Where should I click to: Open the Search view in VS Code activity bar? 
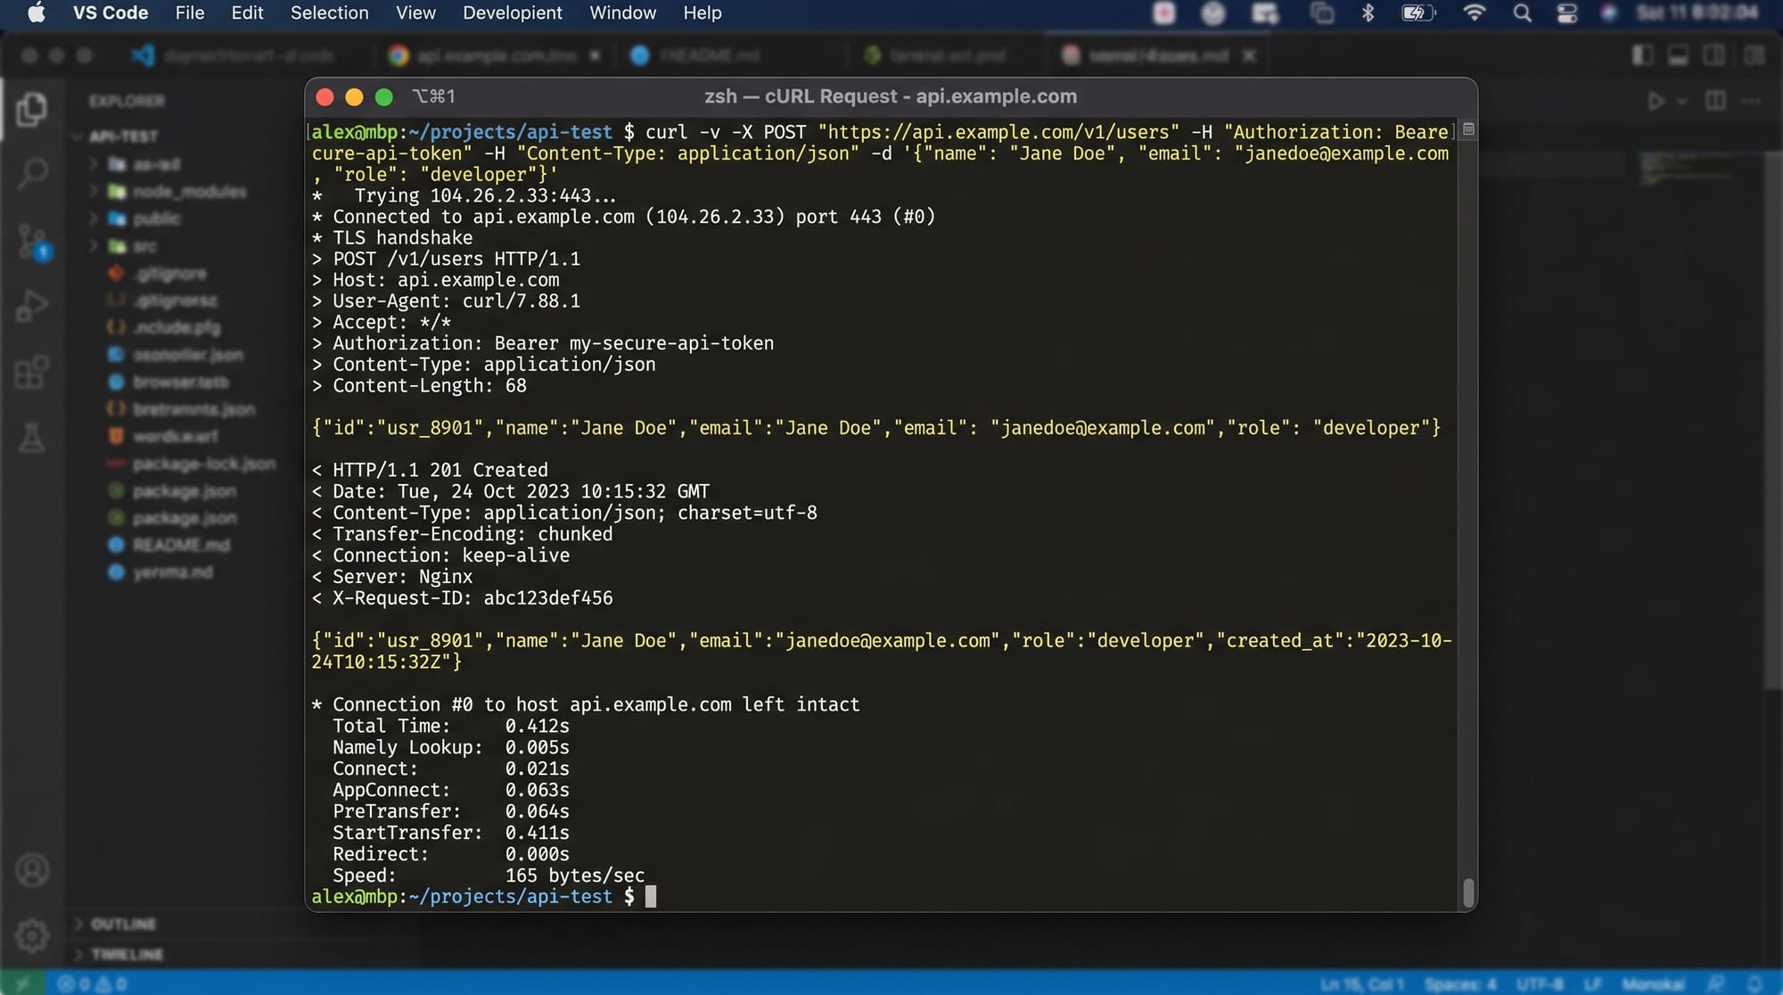click(x=32, y=174)
